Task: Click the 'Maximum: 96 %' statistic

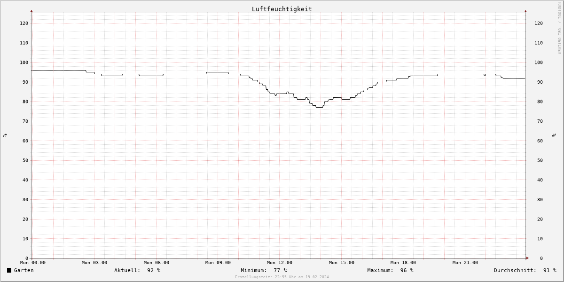Action: point(390,270)
